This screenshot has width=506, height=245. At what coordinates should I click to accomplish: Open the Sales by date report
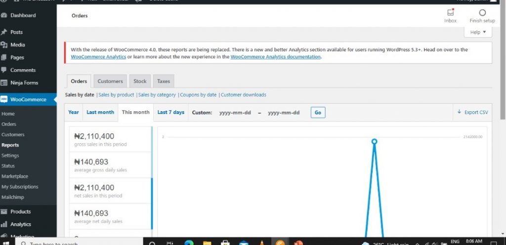coord(80,95)
